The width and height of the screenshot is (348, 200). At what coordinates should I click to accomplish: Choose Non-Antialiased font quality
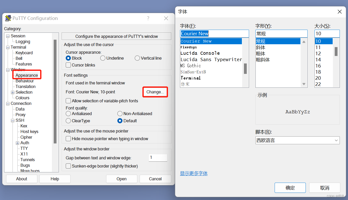(x=120, y=114)
